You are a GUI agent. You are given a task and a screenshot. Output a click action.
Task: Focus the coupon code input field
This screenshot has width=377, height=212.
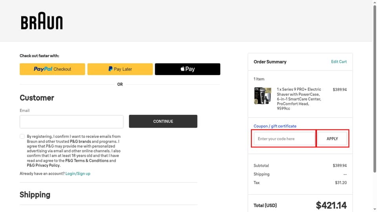[284, 139]
